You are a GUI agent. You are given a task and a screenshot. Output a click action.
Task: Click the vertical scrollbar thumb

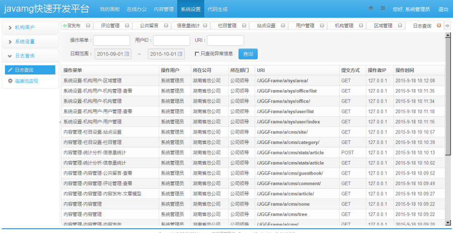point(448,97)
